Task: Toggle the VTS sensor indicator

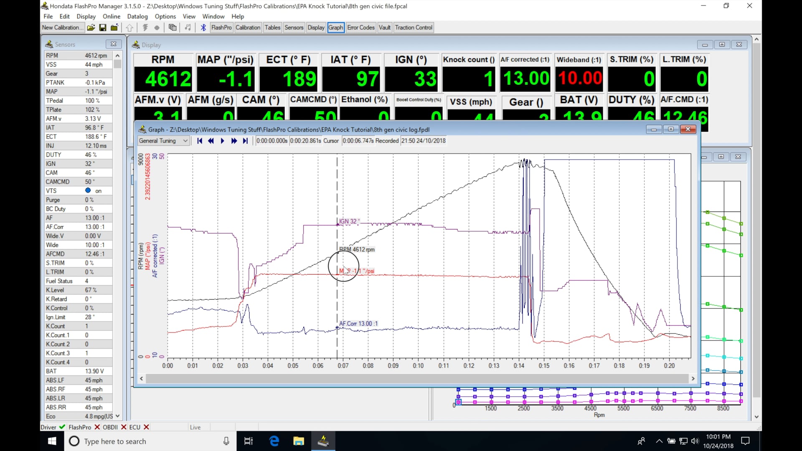Action: tap(88, 190)
